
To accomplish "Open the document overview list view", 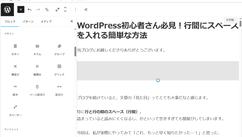I will coord(47,9).
